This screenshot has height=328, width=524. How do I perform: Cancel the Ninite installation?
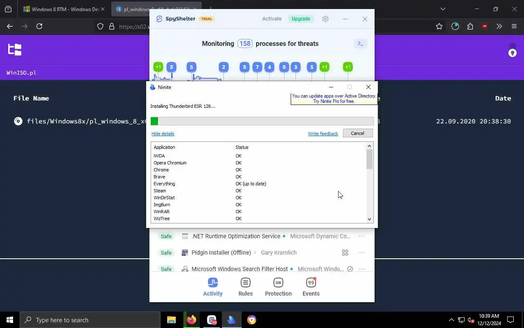click(x=357, y=133)
